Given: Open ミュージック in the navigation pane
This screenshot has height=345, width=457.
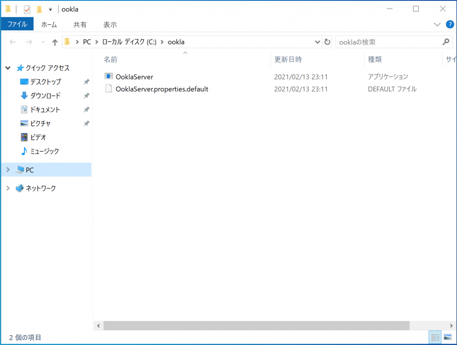Looking at the screenshot, I should point(45,151).
